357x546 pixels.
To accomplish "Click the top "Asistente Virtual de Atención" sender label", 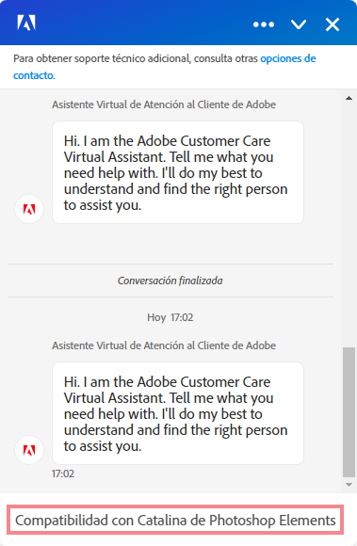I will (x=164, y=104).
